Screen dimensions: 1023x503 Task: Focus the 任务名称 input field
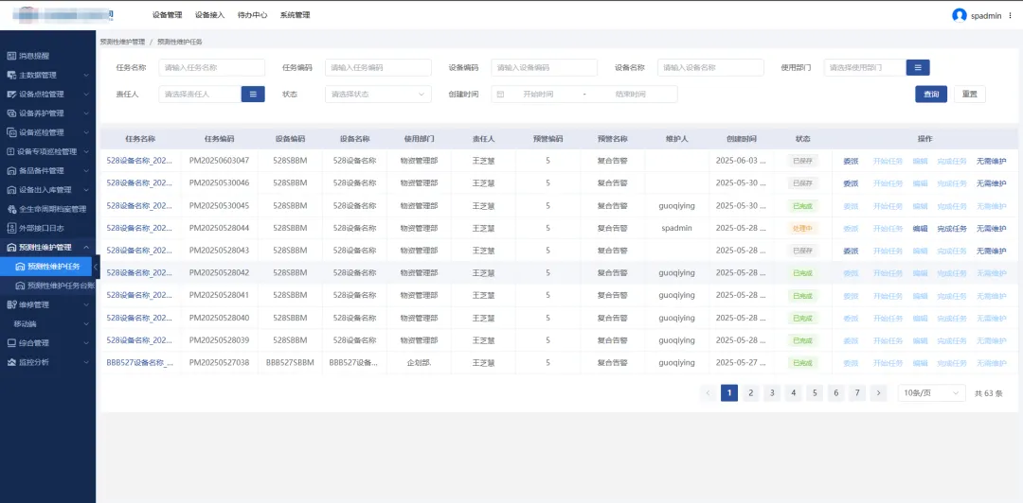pos(211,68)
